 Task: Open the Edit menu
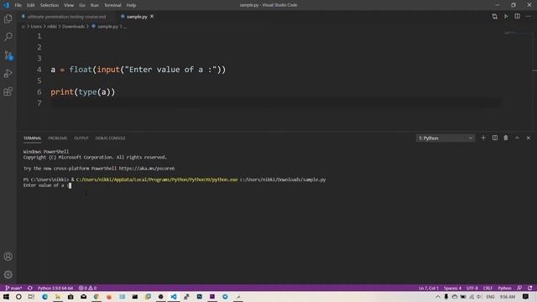[x=31, y=5]
